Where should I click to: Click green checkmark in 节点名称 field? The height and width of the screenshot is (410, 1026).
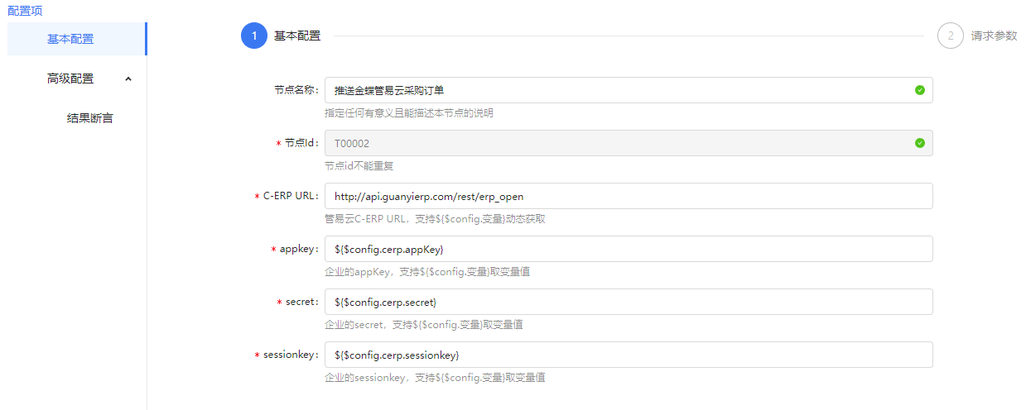click(x=919, y=90)
